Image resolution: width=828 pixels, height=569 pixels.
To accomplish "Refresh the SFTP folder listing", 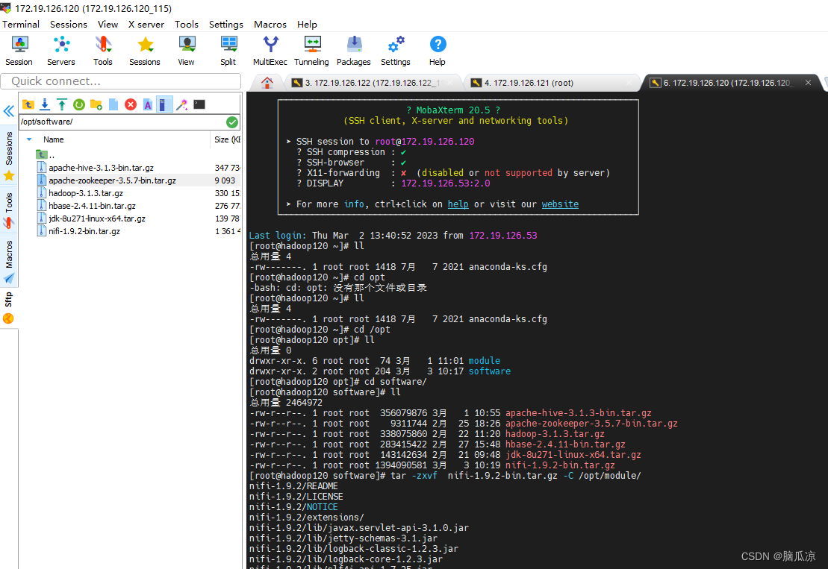I will pyautogui.click(x=79, y=104).
